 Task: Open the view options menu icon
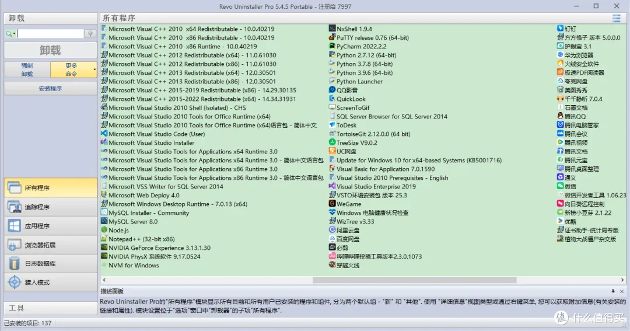click(x=617, y=18)
